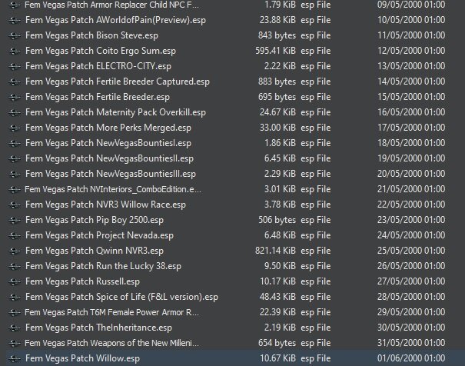Select file Fem Vegas Patch Pip Boy 2500.esp
Image resolution: width=465 pixels, height=366 pixels.
(95, 221)
